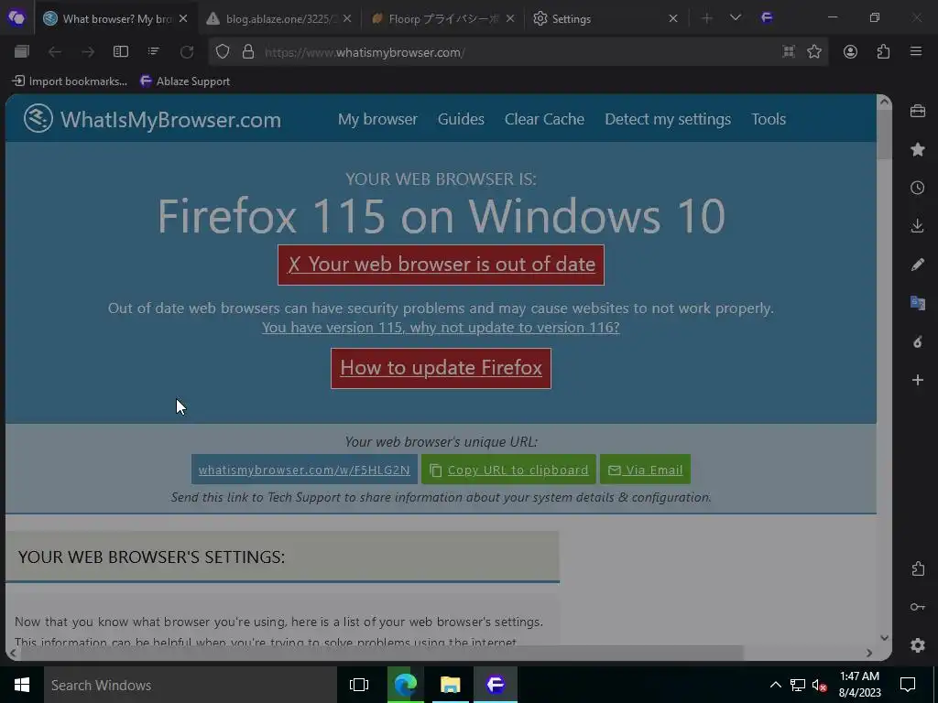Click Import bookmarks in bookmarks bar
Image resolution: width=938 pixels, height=703 pixels.
(70, 81)
